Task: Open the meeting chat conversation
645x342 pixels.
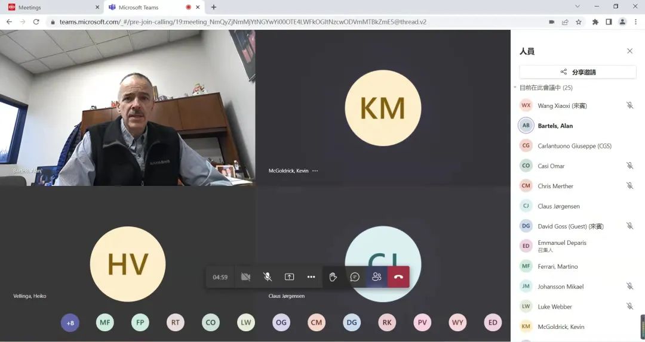Action: coord(355,277)
